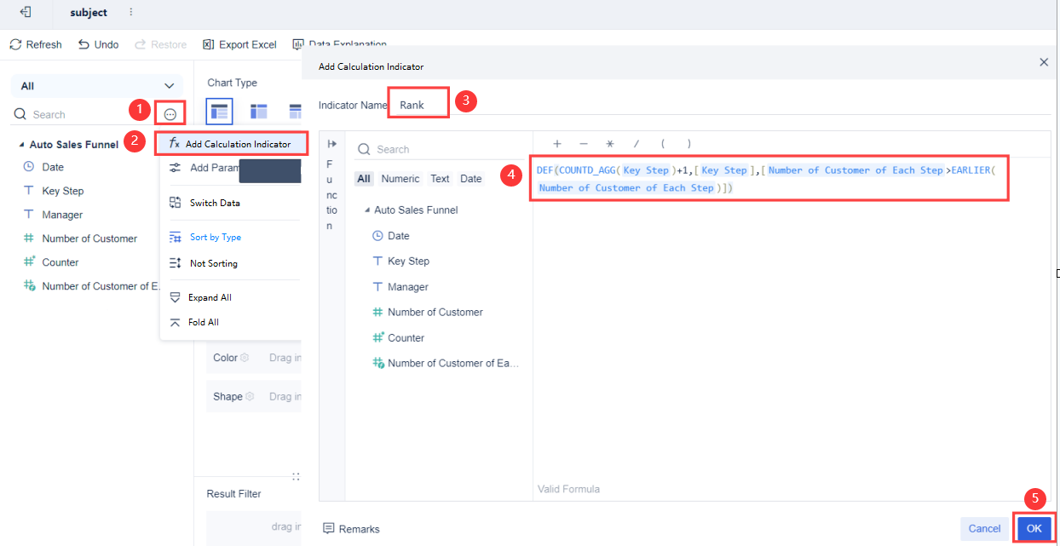1060x546 pixels.
Task: Choose Switch Data from the menu
Action: point(214,203)
